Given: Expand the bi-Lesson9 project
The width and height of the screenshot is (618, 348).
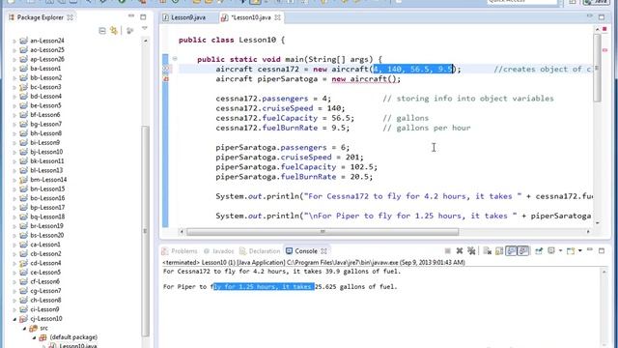Looking at the screenshot, I should pos(14,143).
